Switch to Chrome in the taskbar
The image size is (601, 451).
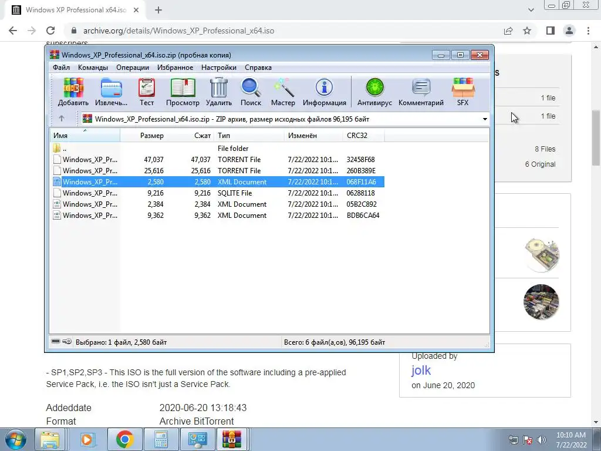tap(124, 439)
